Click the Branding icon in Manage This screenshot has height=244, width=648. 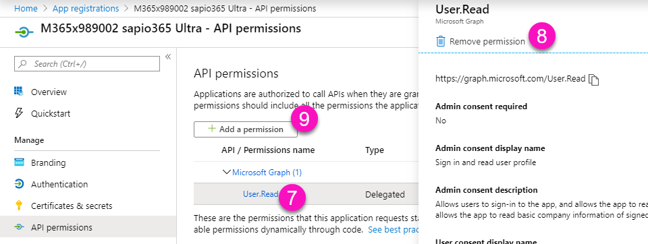(x=19, y=162)
